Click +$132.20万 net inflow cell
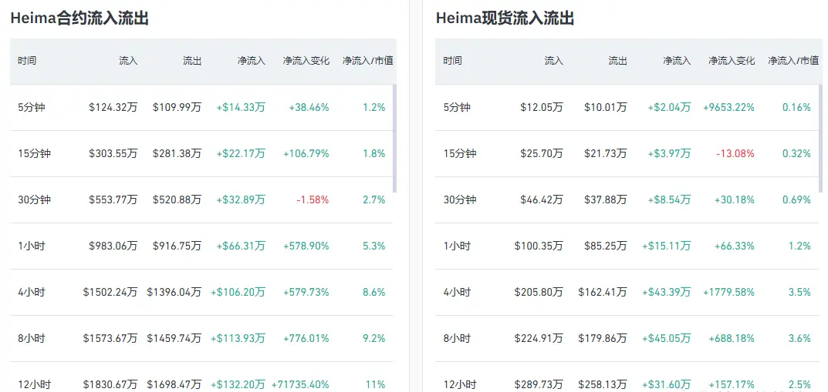 tap(238, 384)
